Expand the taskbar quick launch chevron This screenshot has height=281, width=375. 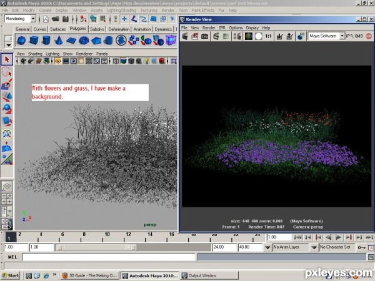coord(54,275)
